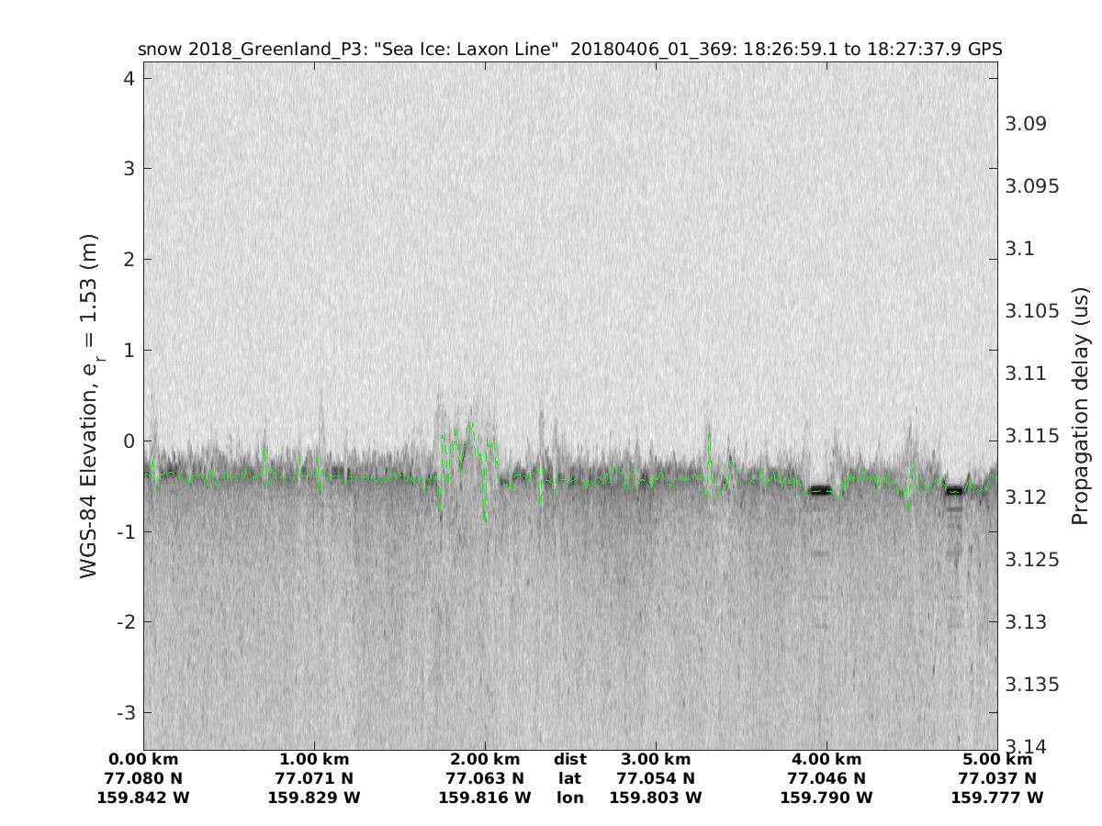Select the 2.00 km distance tick label
Screen dimensions: 1102x826
(x=485, y=759)
